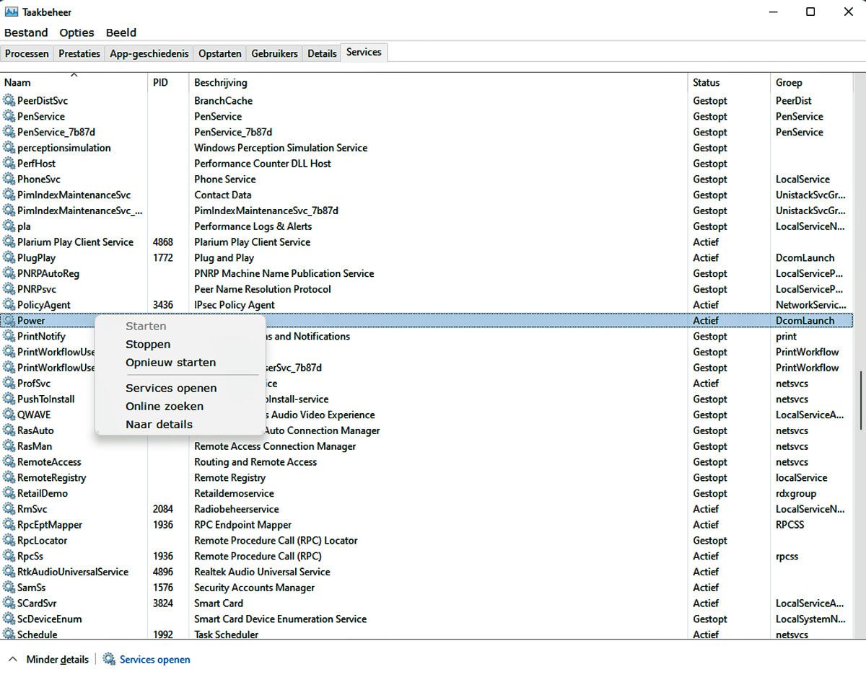Open the Beeld menu

[121, 32]
